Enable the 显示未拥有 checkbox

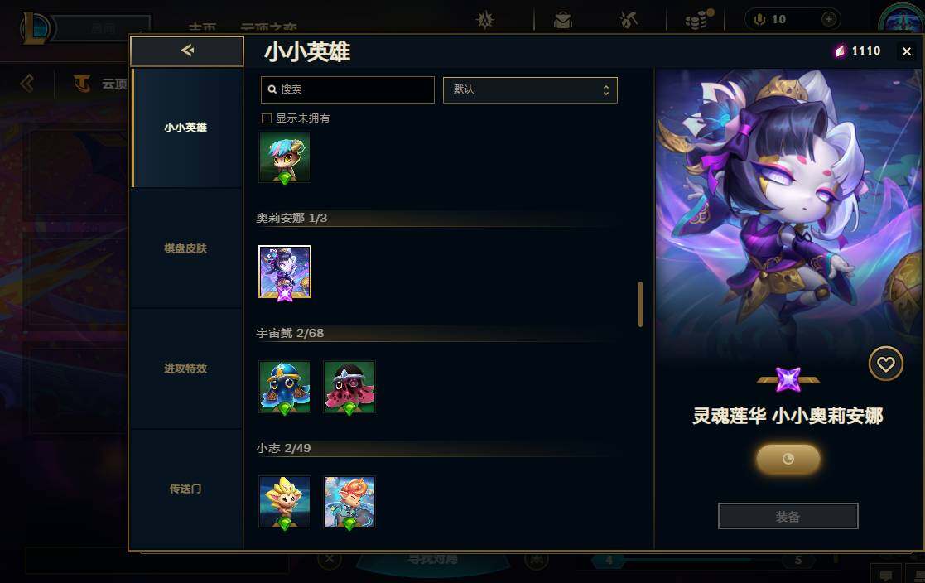(x=267, y=118)
